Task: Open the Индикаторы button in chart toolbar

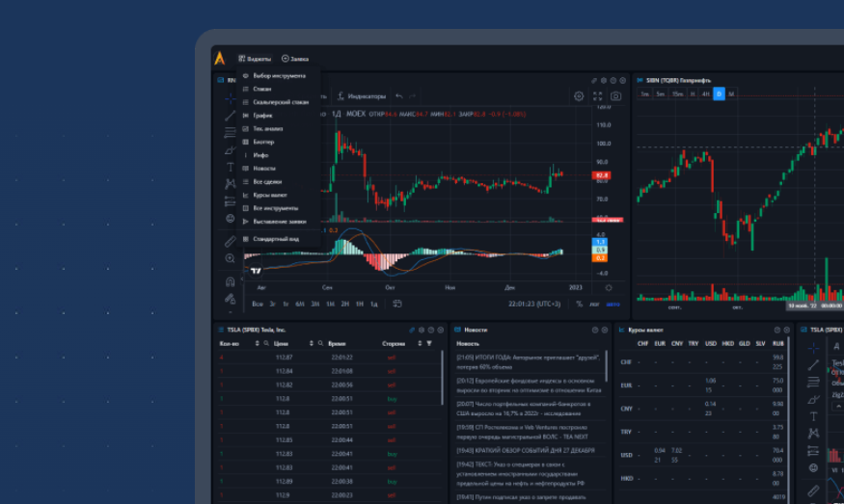Action: point(361,96)
